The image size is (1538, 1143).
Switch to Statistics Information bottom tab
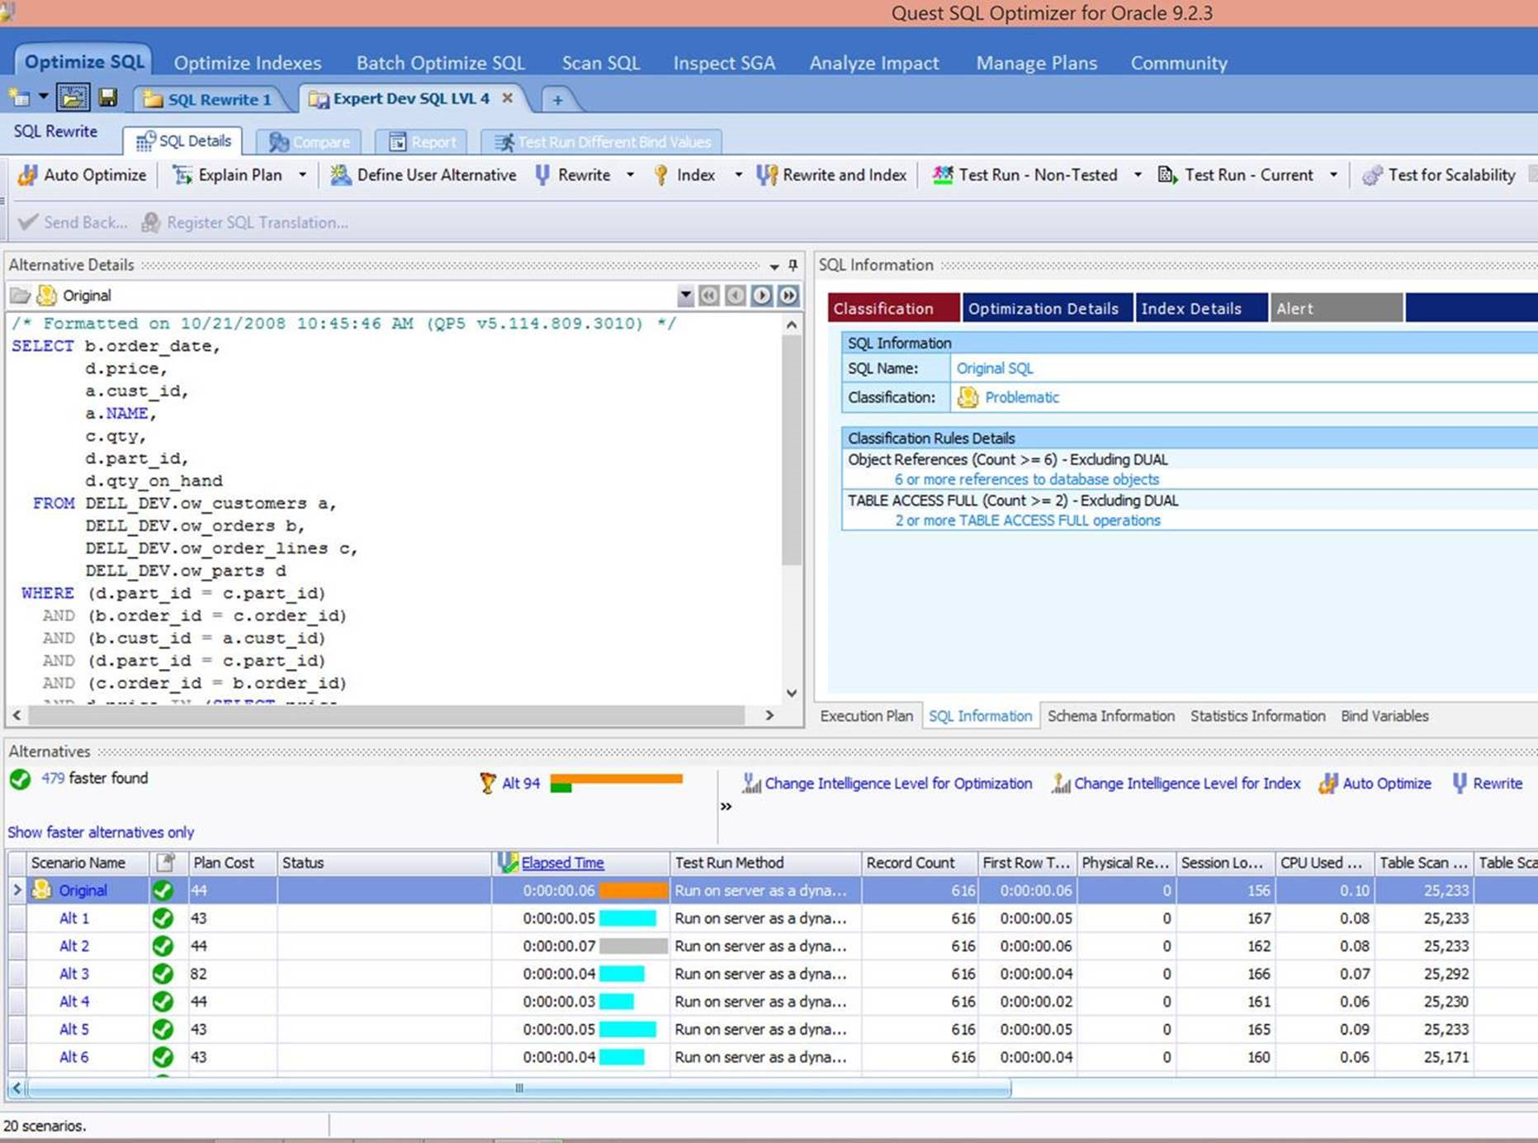pyautogui.click(x=1257, y=716)
